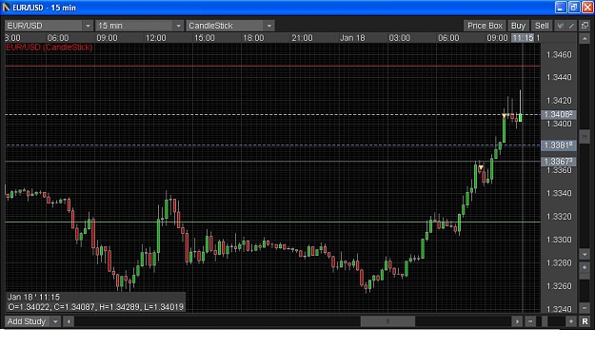
Task: Click the time axis zoom-in plus icon
Action: pyautogui.click(x=570, y=321)
